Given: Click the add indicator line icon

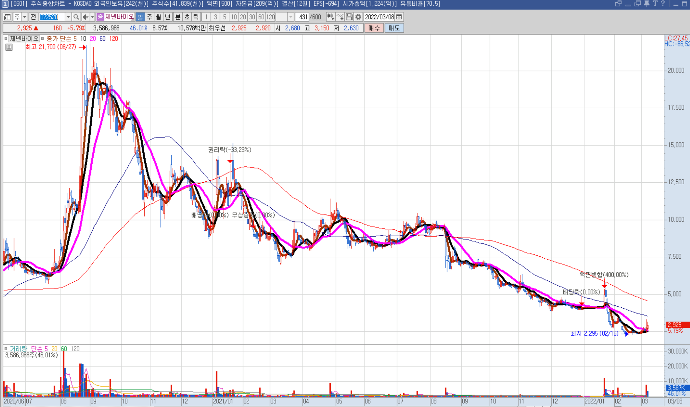Looking at the screenshot, I should click(340, 17).
